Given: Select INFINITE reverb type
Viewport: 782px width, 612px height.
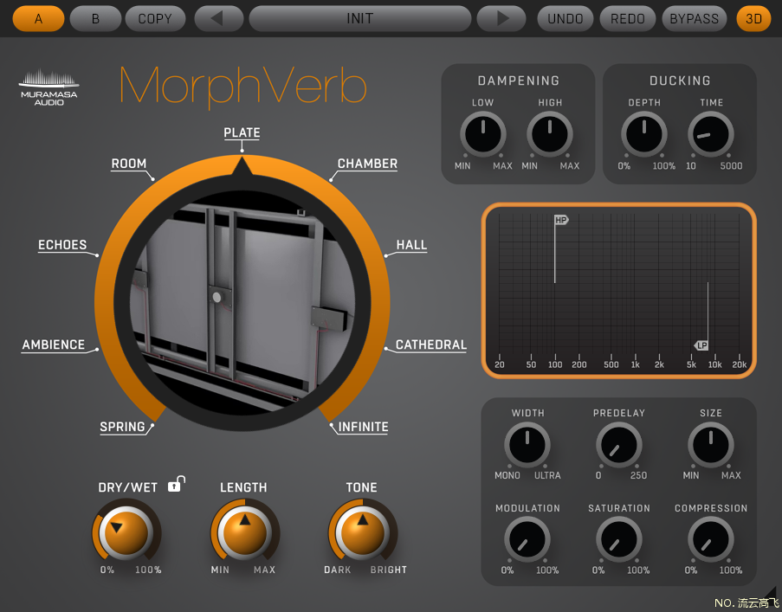Looking at the screenshot, I should pos(363,427).
